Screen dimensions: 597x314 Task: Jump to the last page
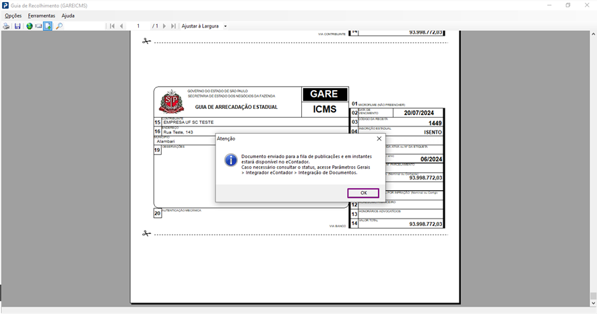[x=173, y=26]
